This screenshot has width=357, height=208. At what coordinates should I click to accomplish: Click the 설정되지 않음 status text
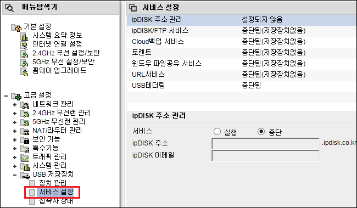coord(262,20)
